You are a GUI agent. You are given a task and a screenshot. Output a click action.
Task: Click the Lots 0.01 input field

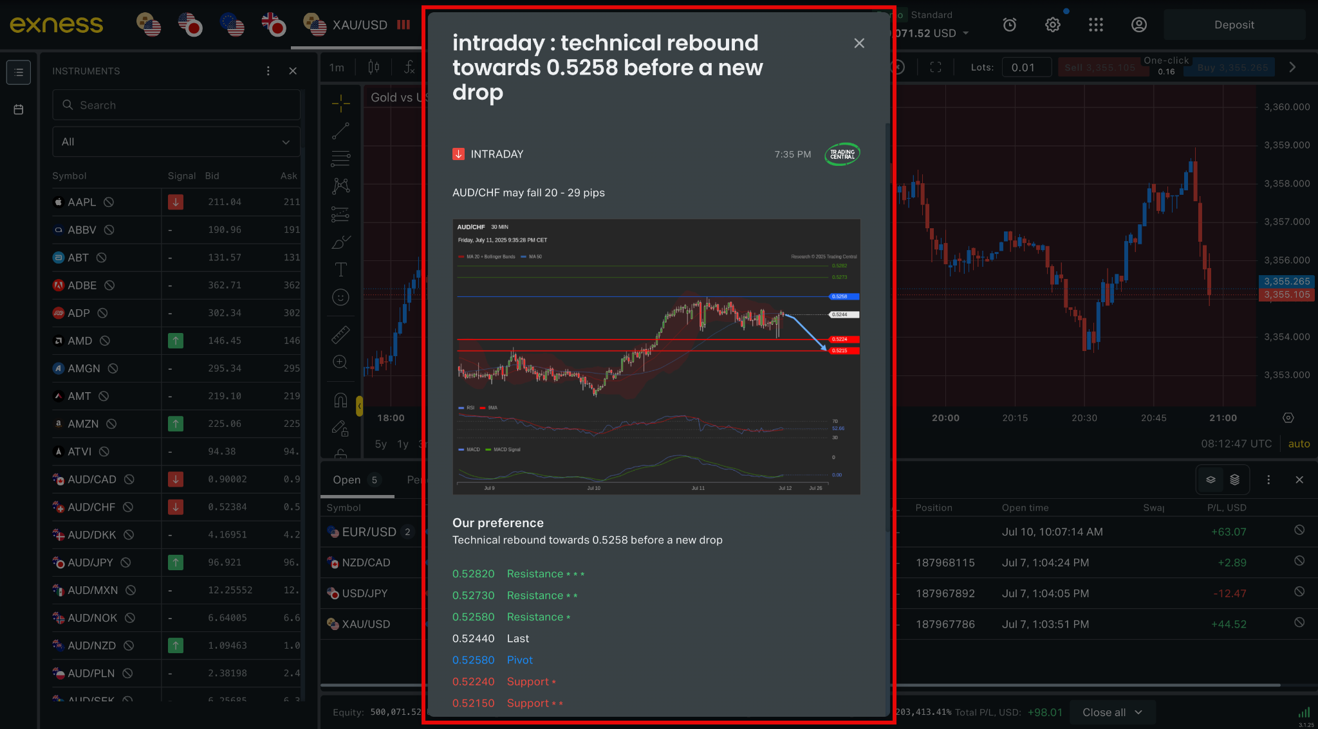point(1027,67)
